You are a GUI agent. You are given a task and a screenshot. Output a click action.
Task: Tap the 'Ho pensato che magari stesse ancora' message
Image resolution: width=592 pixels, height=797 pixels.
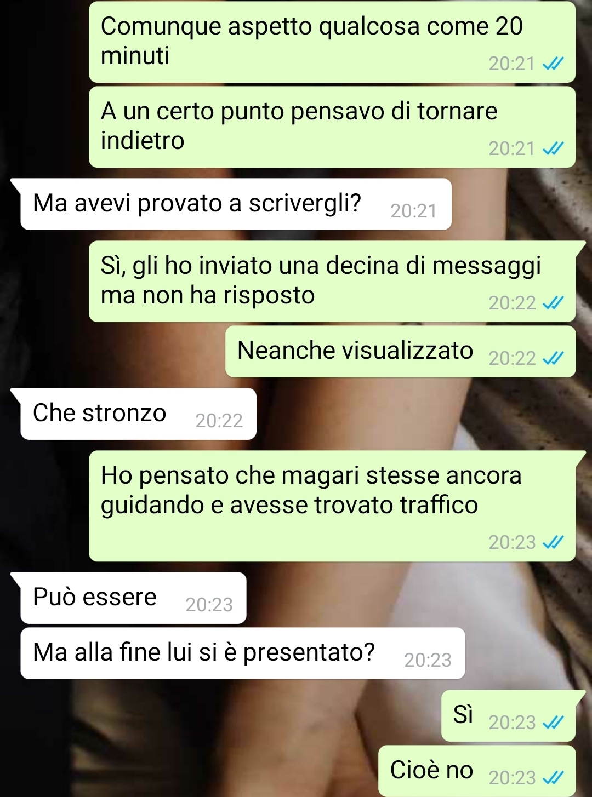(x=332, y=506)
